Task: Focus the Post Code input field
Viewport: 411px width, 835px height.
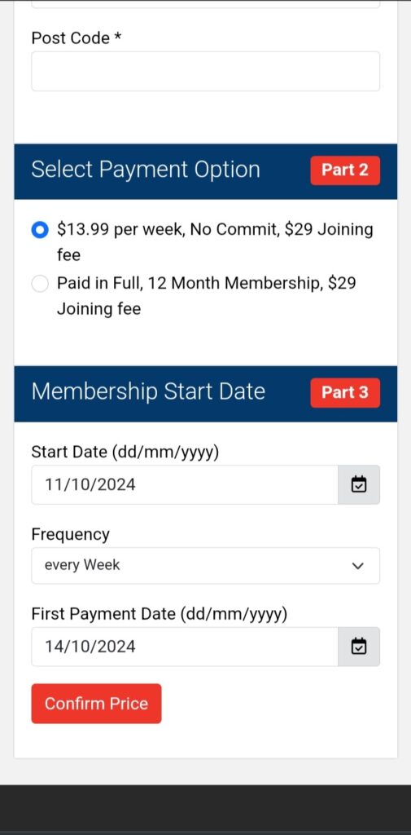Action: [x=206, y=72]
